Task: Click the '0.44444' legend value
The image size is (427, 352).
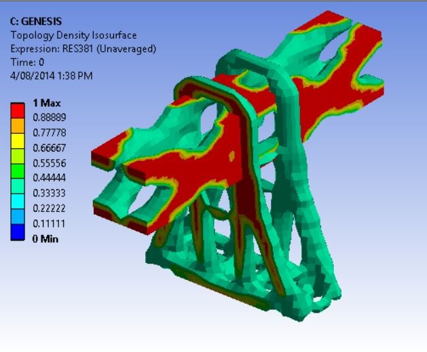Action: (50, 178)
